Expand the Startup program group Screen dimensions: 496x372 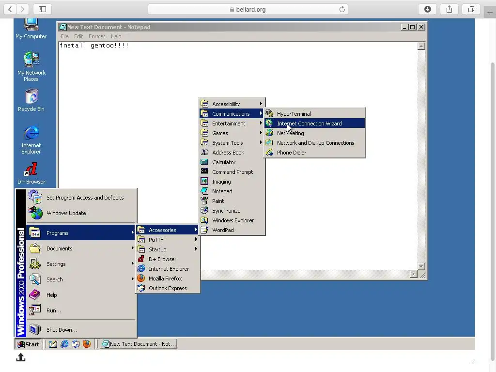168,249
